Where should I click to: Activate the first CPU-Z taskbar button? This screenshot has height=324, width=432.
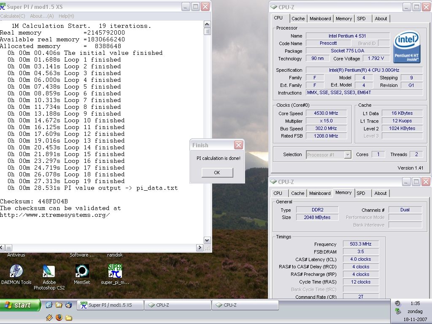click(178, 305)
